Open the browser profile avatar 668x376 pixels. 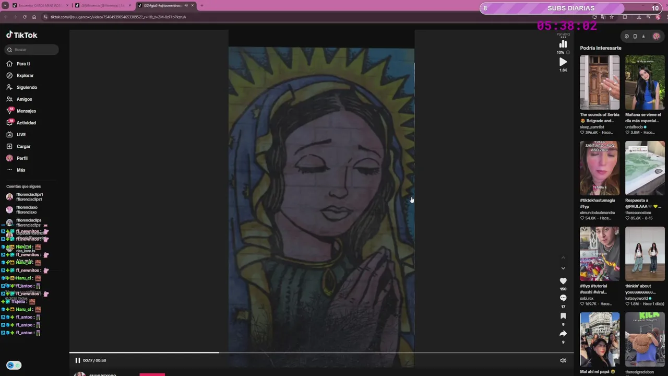[x=658, y=17]
